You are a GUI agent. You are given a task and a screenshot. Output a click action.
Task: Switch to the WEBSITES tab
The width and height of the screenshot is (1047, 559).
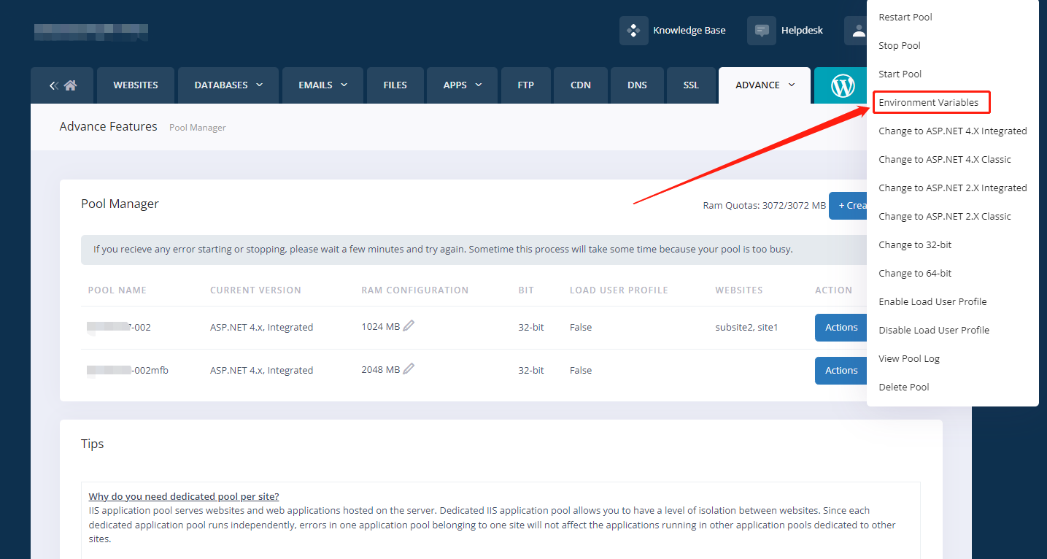pos(136,85)
